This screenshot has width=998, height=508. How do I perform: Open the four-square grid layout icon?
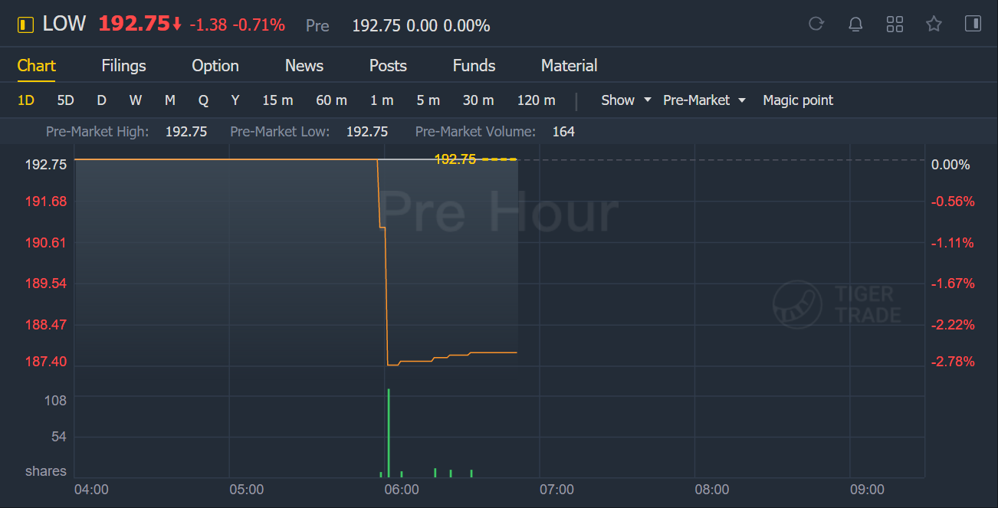click(895, 25)
